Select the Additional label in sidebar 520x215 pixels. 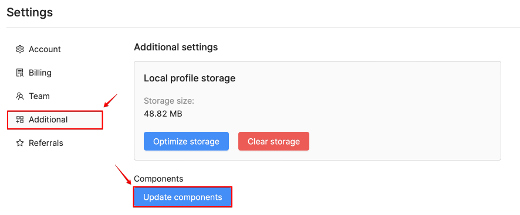(48, 120)
